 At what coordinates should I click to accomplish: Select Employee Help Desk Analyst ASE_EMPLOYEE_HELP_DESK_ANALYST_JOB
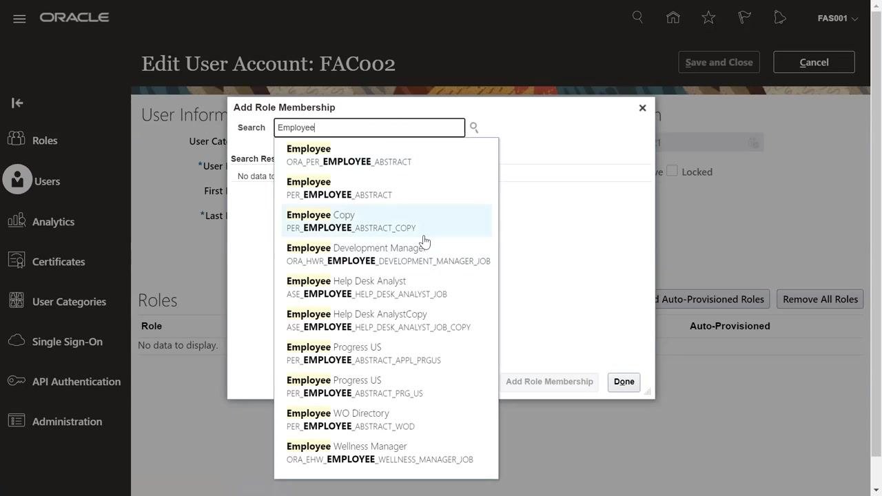click(386, 287)
